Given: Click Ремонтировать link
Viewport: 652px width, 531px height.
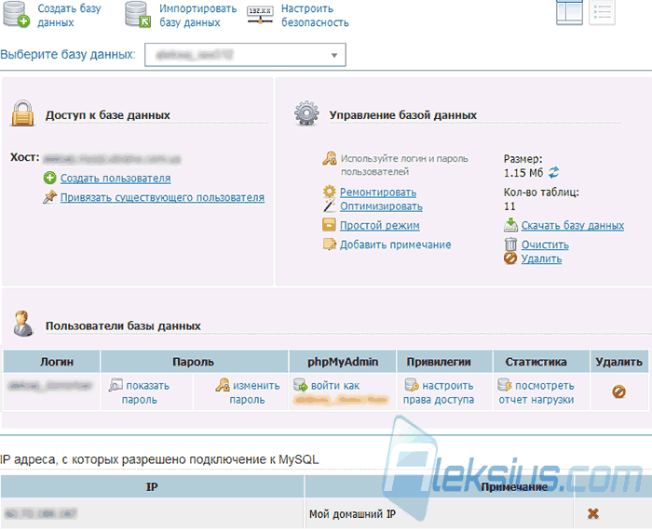Looking at the screenshot, I should (x=378, y=192).
